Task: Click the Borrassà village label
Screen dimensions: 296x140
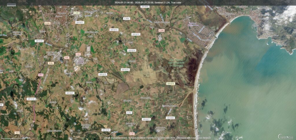Action: (29, 67)
